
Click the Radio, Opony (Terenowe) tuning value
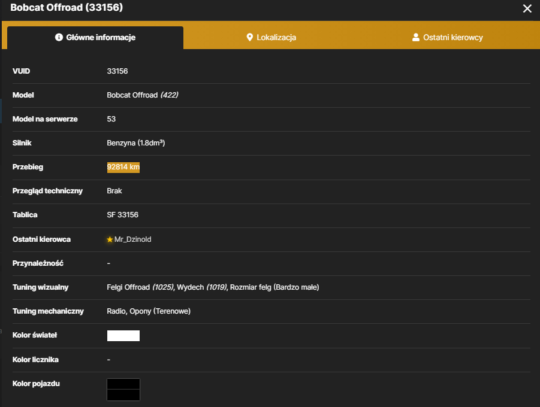(x=149, y=311)
